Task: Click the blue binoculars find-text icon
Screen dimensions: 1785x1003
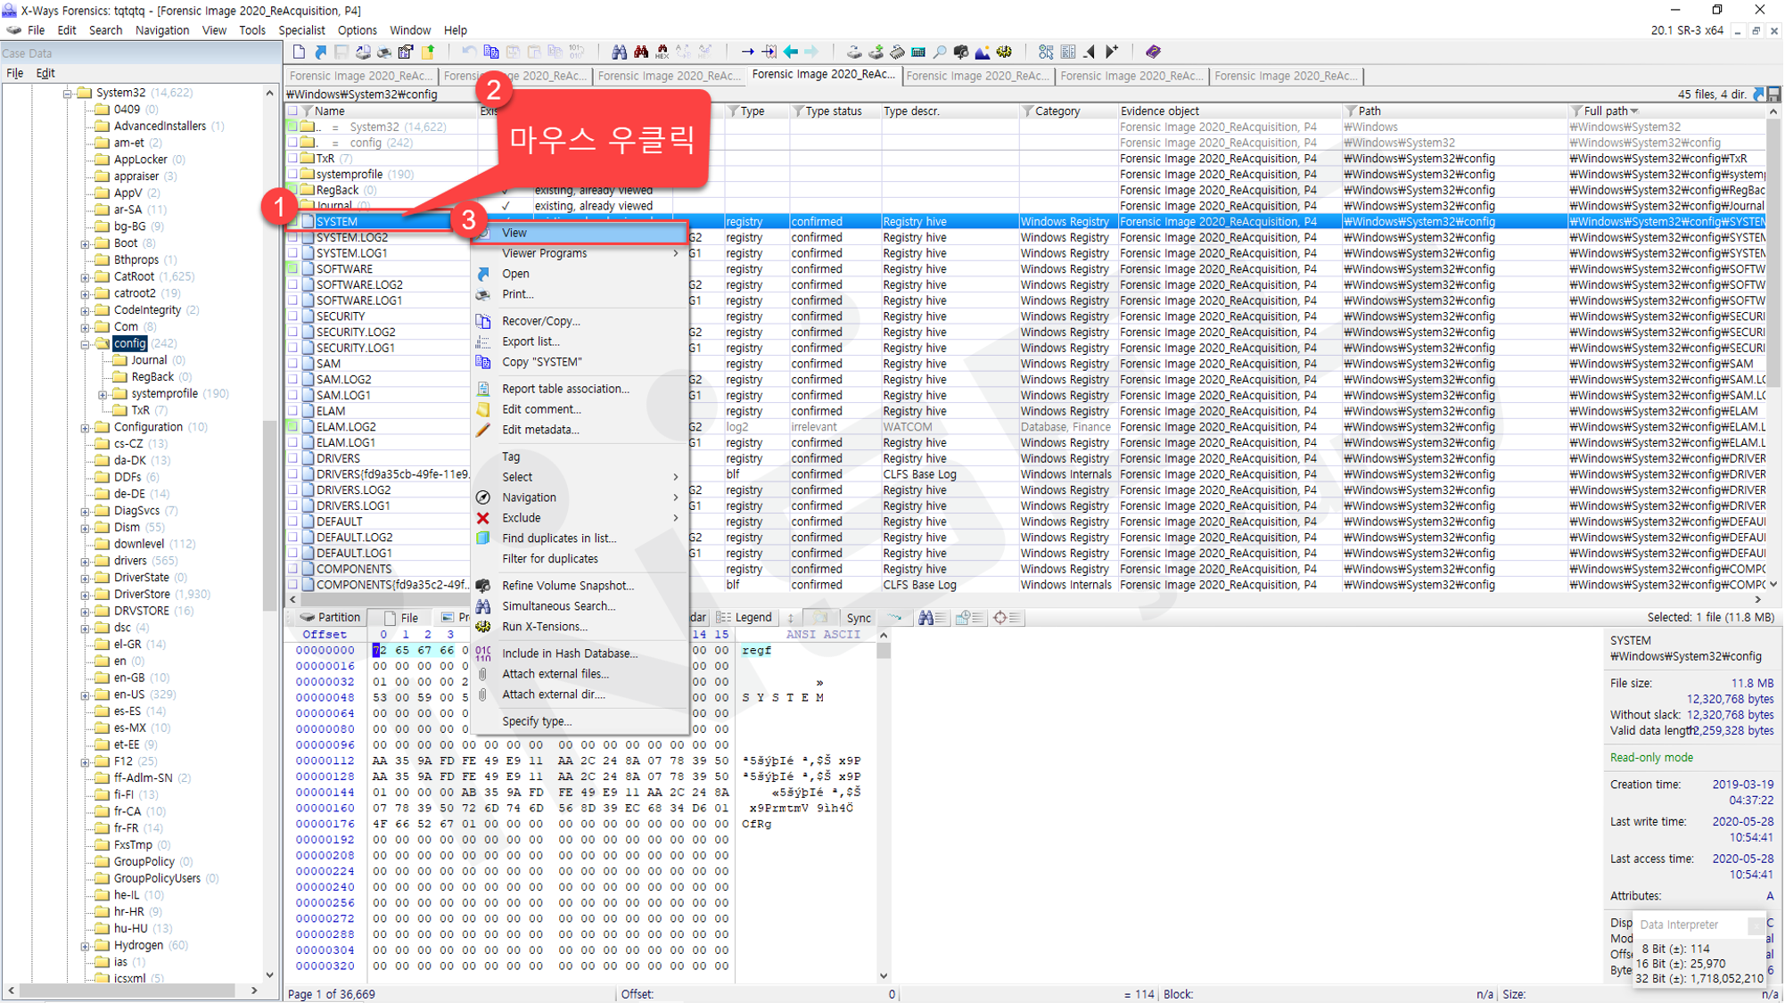Action: (619, 52)
